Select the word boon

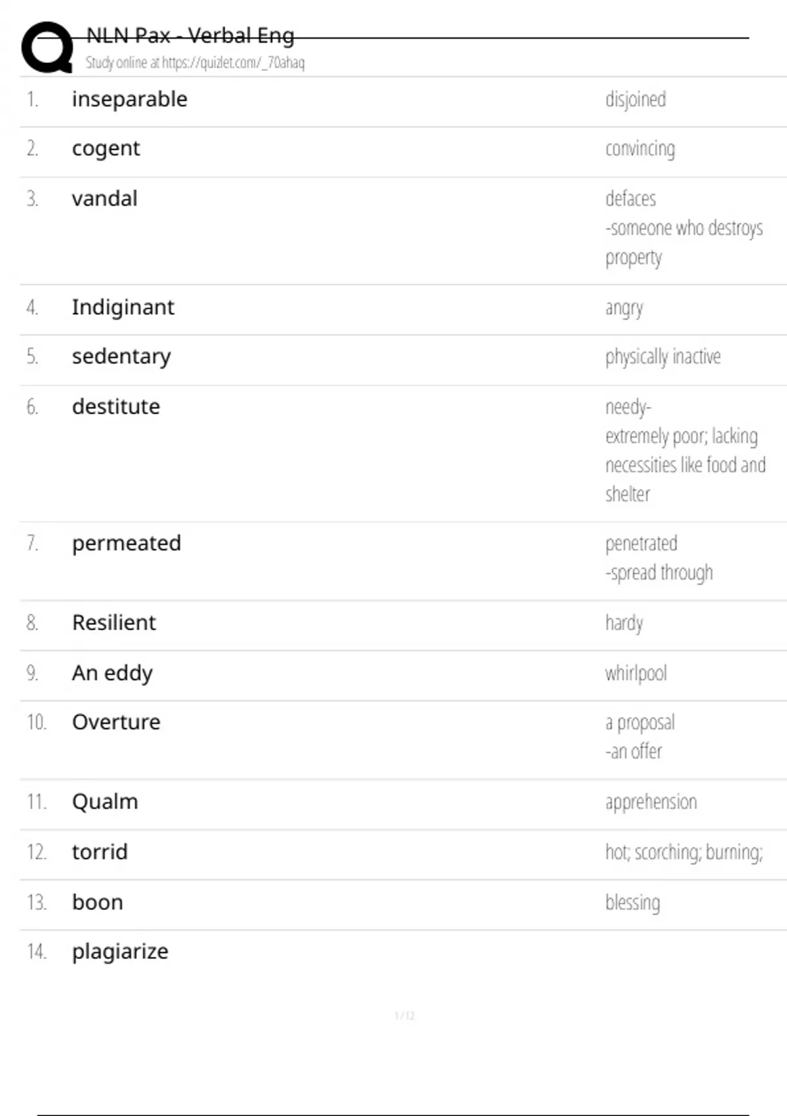click(98, 902)
